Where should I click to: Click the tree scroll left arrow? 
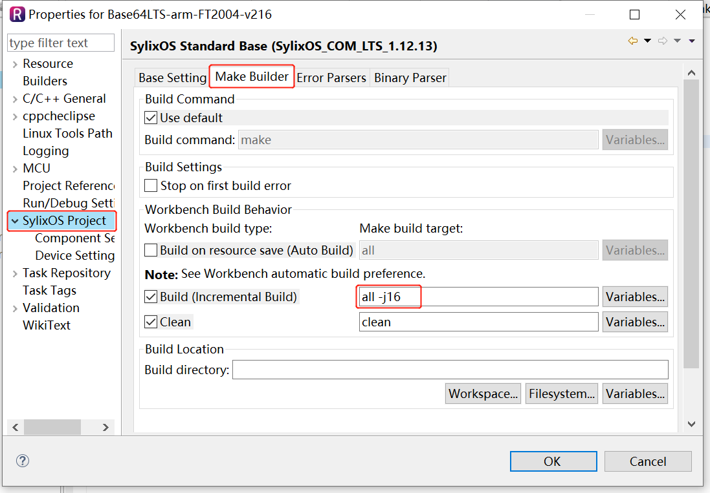pyautogui.click(x=16, y=427)
